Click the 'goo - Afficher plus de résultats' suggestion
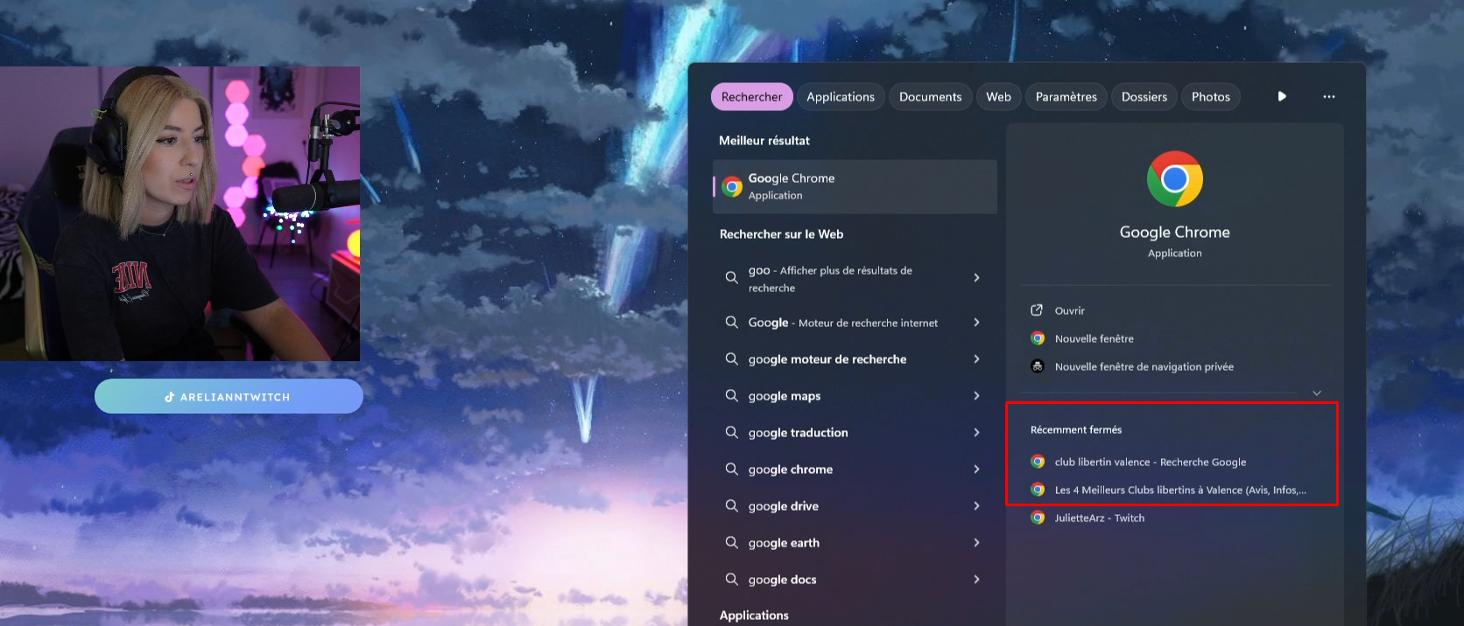Image resolution: width=1464 pixels, height=626 pixels. pos(855,278)
